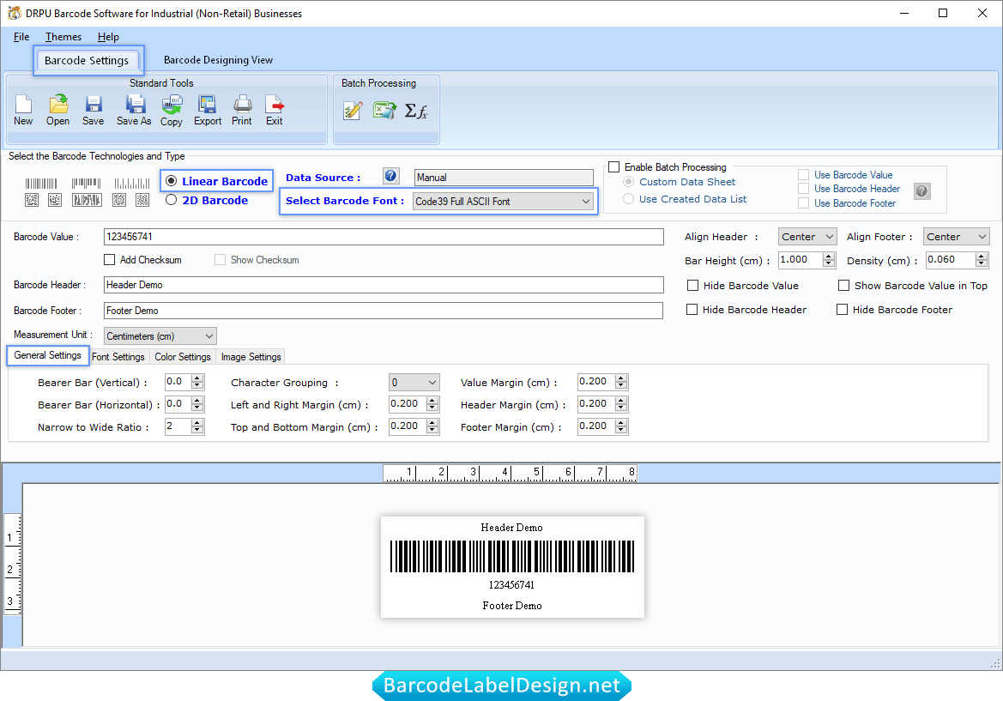Click gray help icon beside Use Barcode Header
This screenshot has height=701, width=1003.
click(x=921, y=190)
